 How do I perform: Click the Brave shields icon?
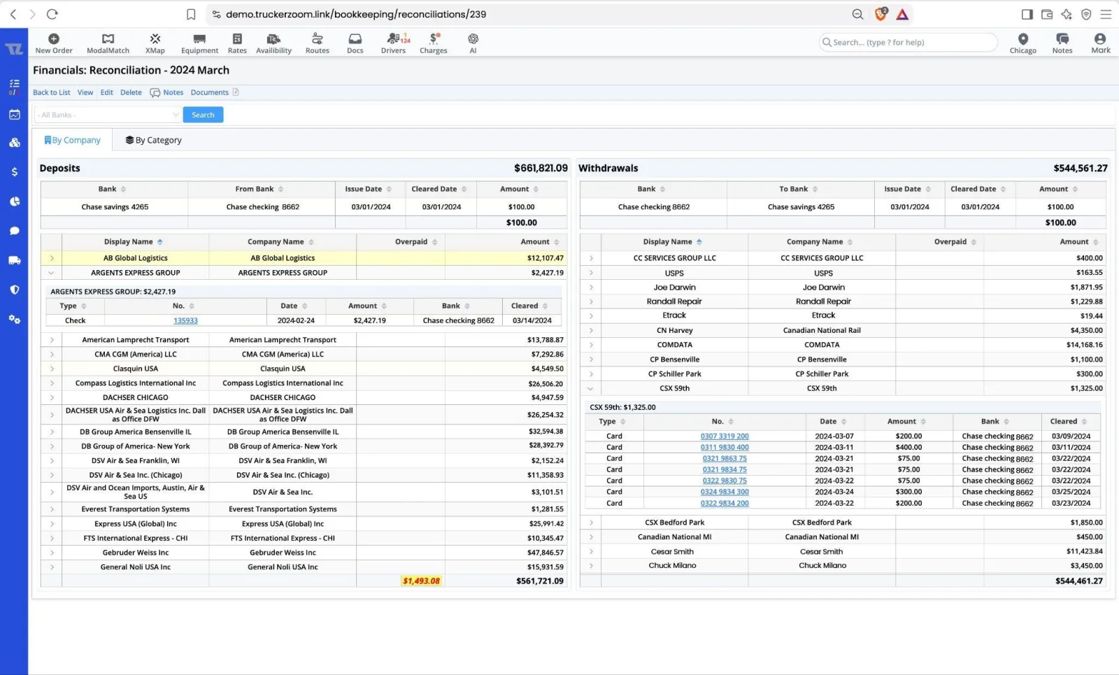881,14
